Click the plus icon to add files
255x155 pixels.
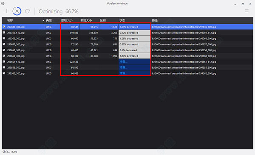7,11
